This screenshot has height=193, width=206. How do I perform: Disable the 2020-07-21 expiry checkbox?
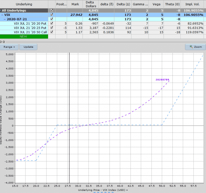52,19
